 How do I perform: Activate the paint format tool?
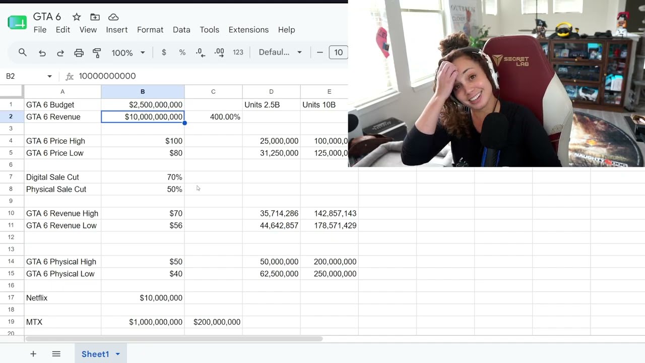click(97, 52)
